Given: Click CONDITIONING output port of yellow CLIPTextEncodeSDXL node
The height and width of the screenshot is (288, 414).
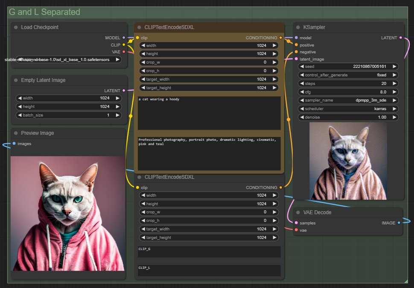Looking at the screenshot, I should (280, 38).
